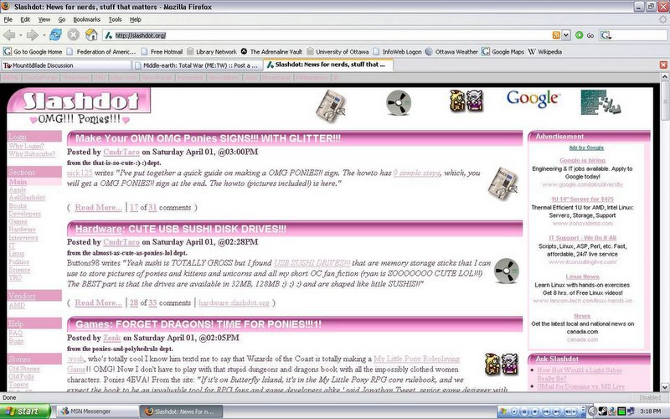This screenshot has height=419, width=670.
Task: Click the page scrollbar down arrow
Action: (665, 387)
